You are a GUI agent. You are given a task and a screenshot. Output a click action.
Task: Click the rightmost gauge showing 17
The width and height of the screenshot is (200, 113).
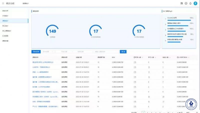pyautogui.click(x=139, y=31)
